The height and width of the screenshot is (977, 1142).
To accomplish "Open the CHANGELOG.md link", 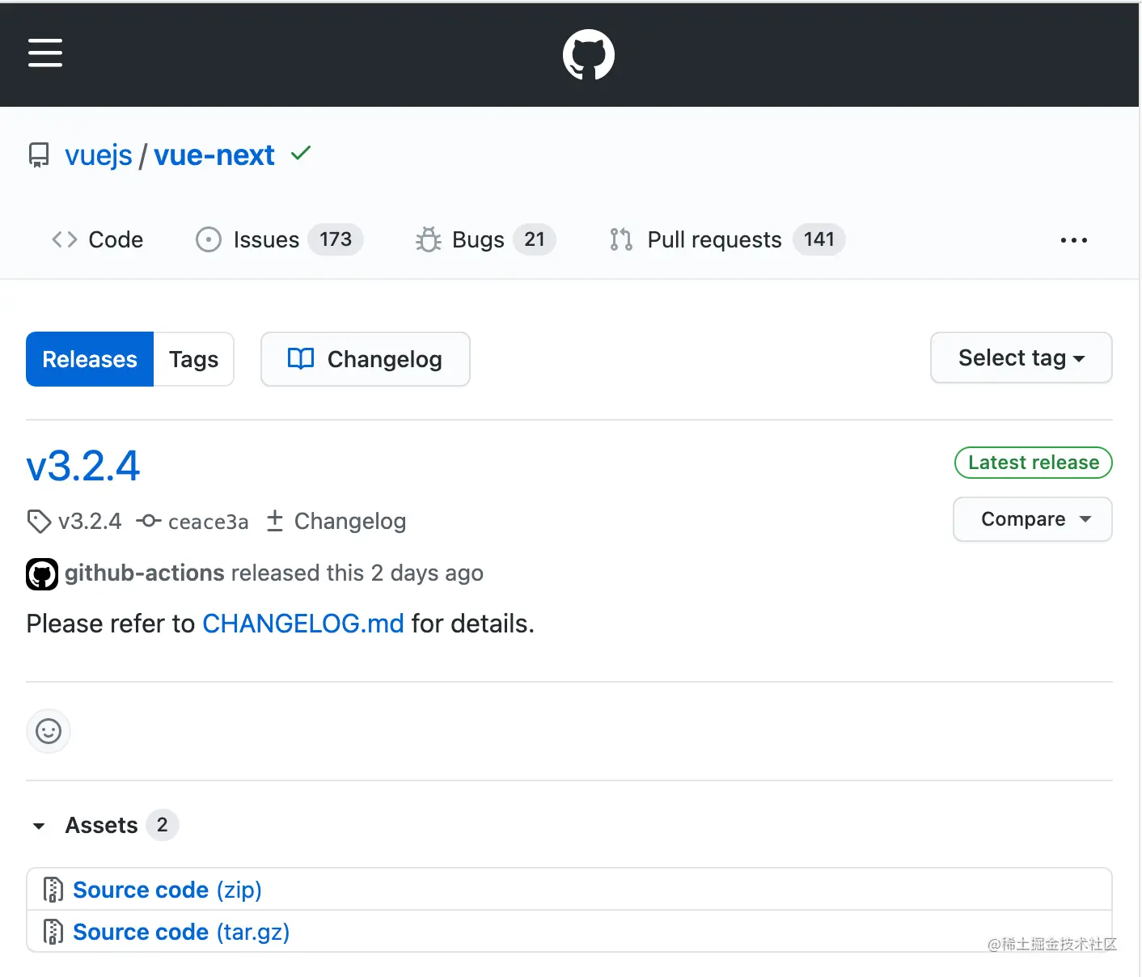I will (x=303, y=624).
